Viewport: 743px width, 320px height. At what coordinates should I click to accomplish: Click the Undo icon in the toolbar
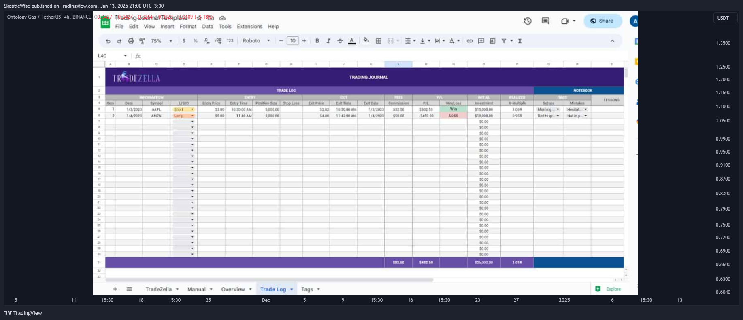[108, 41]
